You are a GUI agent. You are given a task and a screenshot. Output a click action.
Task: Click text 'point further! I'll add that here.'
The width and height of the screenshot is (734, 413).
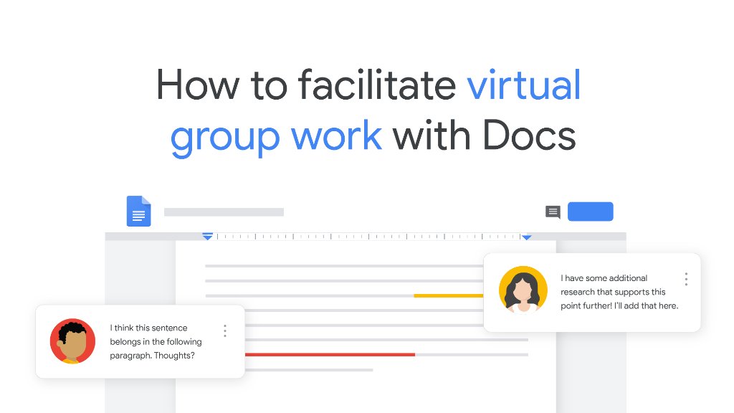(619, 305)
